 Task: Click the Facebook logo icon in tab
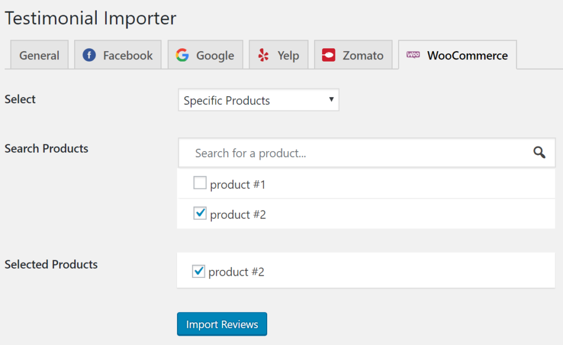pos(89,55)
